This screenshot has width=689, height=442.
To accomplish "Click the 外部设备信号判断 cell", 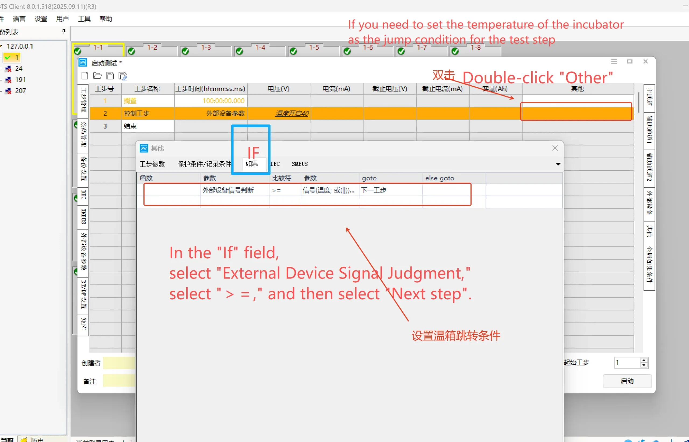I will (234, 190).
